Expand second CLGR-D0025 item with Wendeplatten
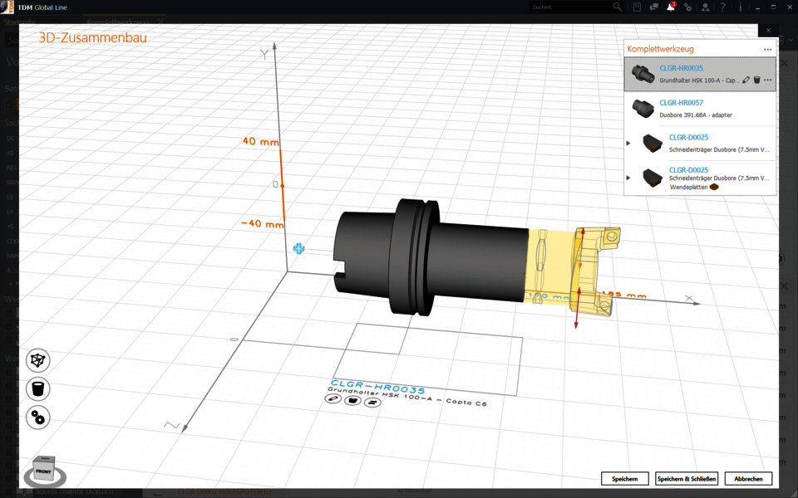This screenshot has height=498, width=798. (x=628, y=178)
